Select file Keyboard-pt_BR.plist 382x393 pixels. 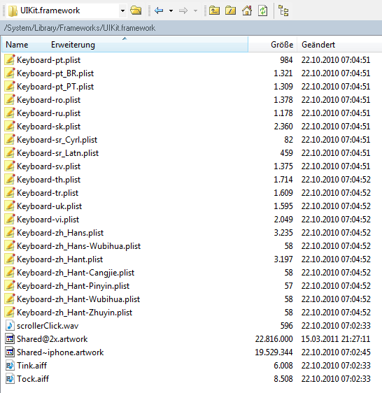point(55,73)
